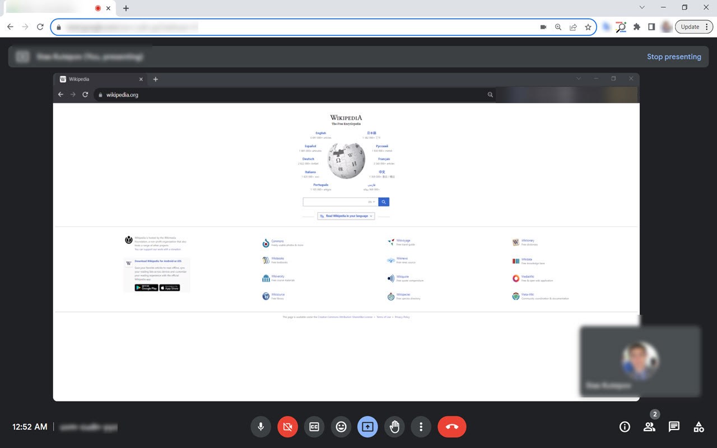The image size is (717, 448).
Task: Open the English Wikipedia link
Action: coord(320,133)
